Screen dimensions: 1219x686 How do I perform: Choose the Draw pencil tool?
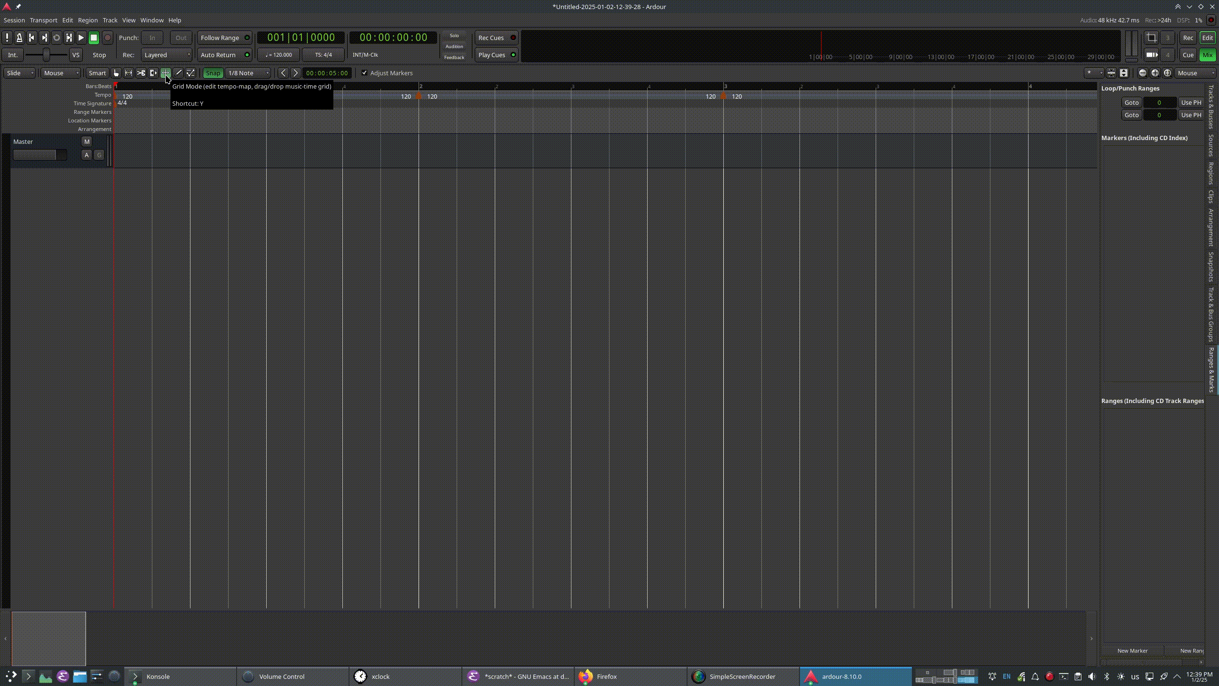(x=178, y=73)
